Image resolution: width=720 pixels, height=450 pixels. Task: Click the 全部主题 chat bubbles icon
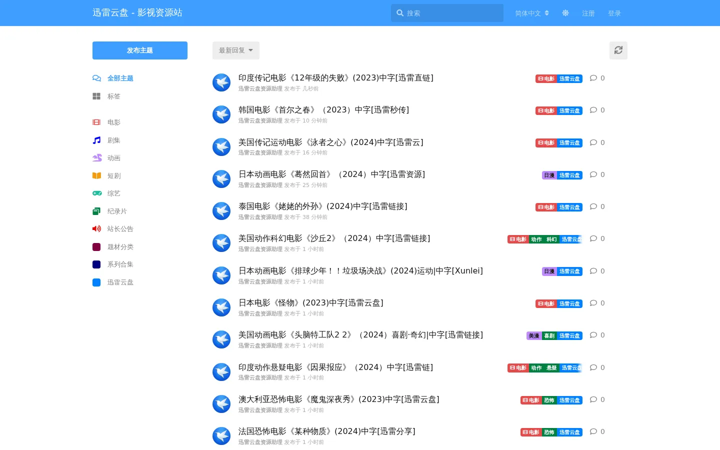[x=97, y=78]
